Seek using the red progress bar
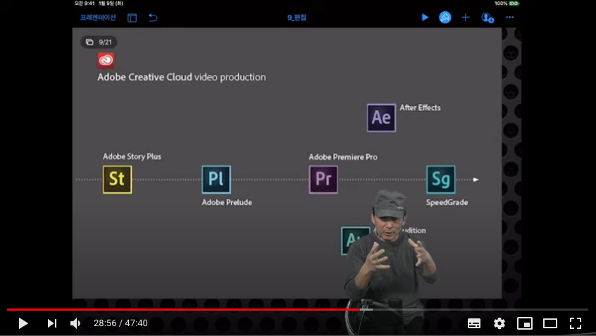 [183, 309]
